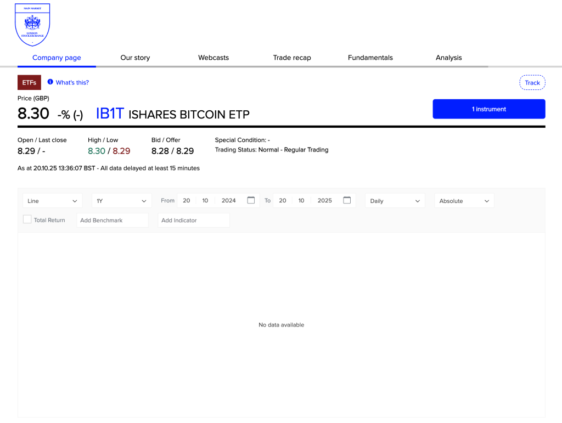Open the Fundamentals tab

pos(370,58)
